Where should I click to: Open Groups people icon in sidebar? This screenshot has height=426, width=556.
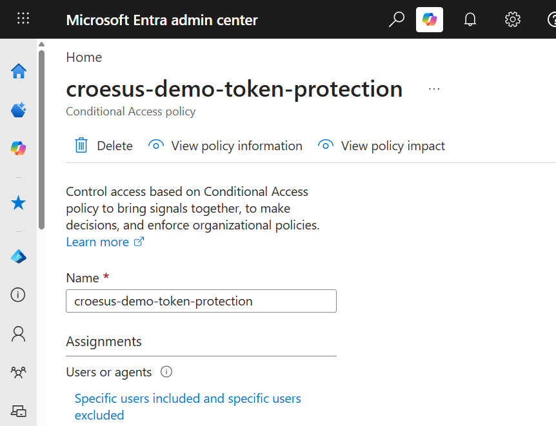19,372
